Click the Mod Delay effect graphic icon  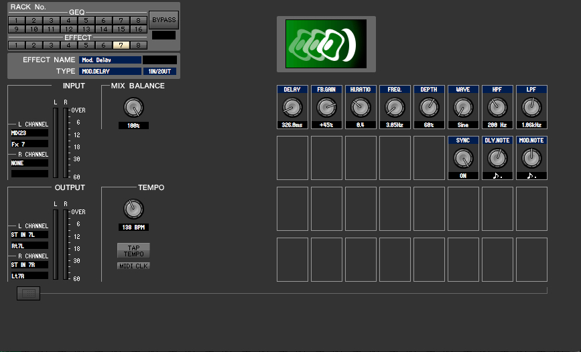pyautogui.click(x=326, y=43)
